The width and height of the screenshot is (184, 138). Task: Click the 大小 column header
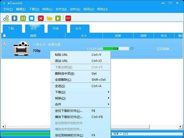coord(84,36)
